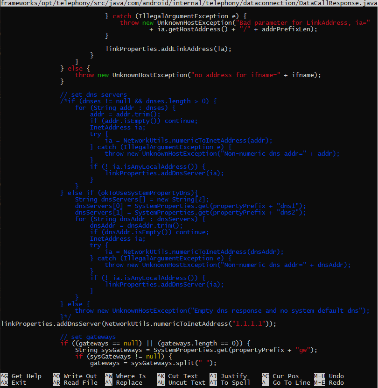The image size is (378, 388).
Task: Click the ^T To Spell shortcut
Action: click(230, 382)
